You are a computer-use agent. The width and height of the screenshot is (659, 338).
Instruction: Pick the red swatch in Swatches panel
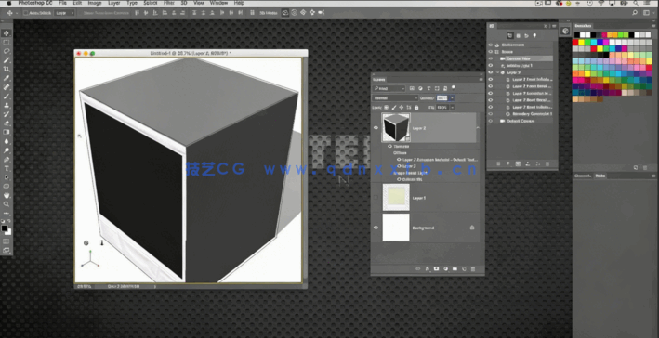(x=575, y=43)
